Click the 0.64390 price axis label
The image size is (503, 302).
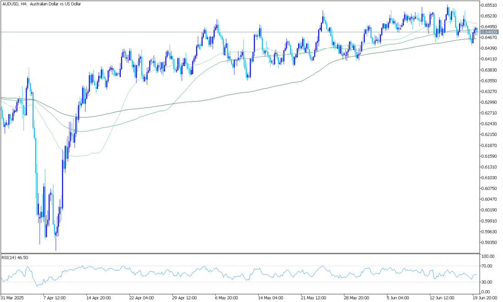[490, 48]
